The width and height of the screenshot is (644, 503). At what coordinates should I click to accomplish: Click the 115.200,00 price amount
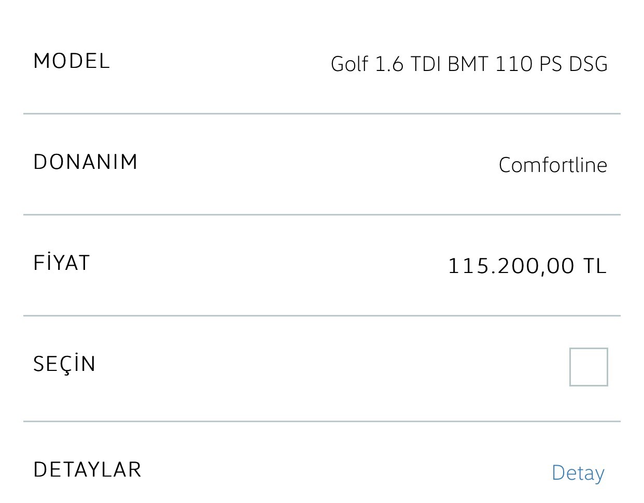tap(511, 266)
